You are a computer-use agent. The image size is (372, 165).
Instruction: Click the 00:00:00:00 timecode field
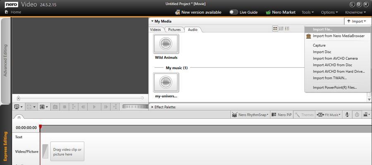pyautogui.click(x=26, y=127)
